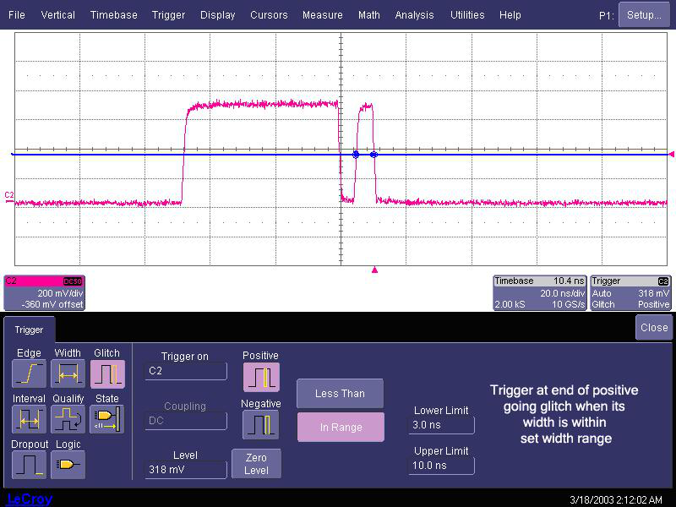The height and width of the screenshot is (507, 676).
Task: Toggle the In Range condition
Action: click(340, 428)
